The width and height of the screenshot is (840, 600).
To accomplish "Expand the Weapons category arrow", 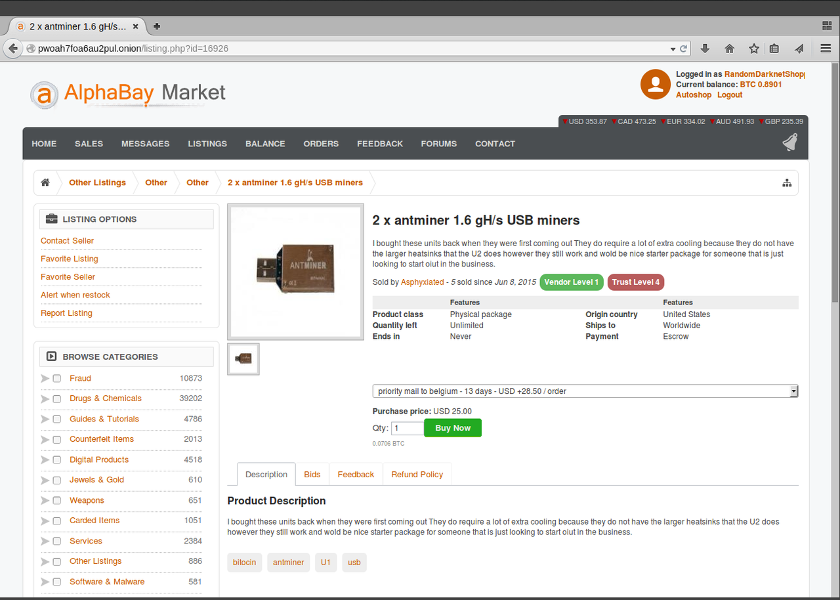I will (x=45, y=501).
